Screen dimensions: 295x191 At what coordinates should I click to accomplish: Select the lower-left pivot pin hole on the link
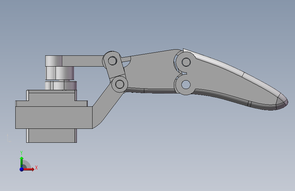tap(120, 84)
